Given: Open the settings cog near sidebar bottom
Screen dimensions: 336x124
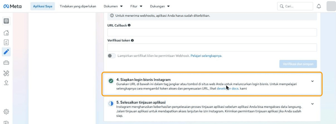Looking at the screenshot, I should click(6, 112).
